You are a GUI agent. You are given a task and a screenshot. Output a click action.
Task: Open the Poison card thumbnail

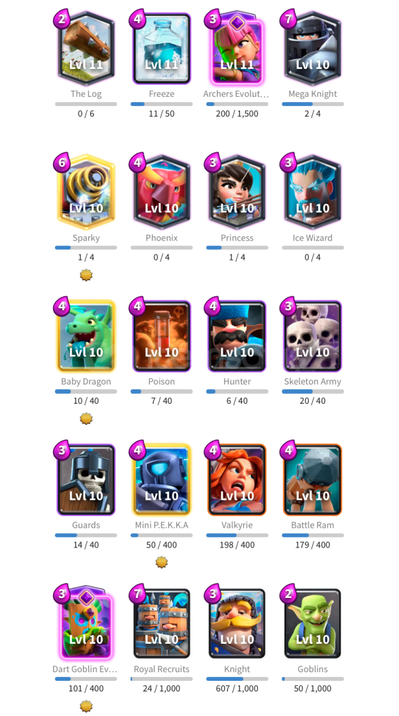[x=162, y=337]
